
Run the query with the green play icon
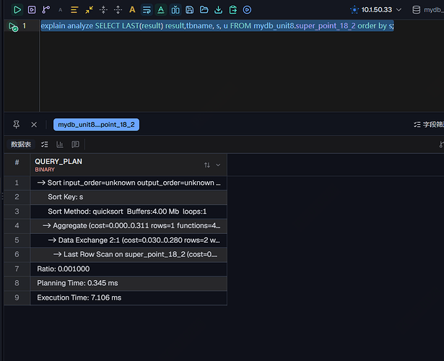click(17, 10)
